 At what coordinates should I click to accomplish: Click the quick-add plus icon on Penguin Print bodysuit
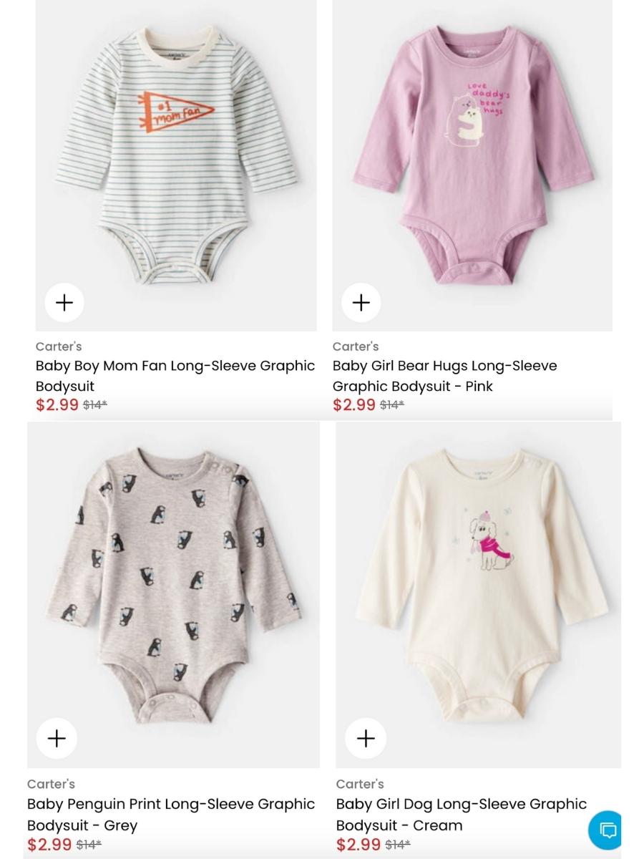(56, 737)
